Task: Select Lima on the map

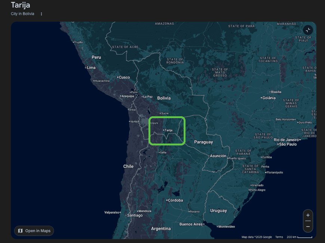Action: coord(91,68)
